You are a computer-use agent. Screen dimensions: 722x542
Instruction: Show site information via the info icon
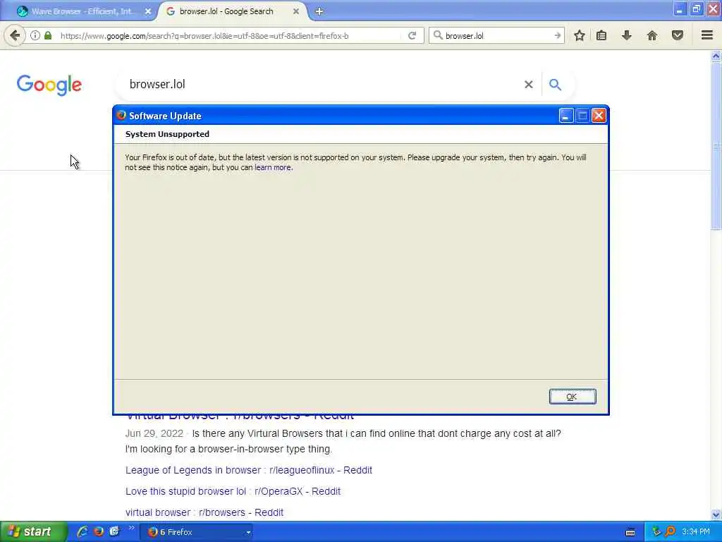(35, 35)
